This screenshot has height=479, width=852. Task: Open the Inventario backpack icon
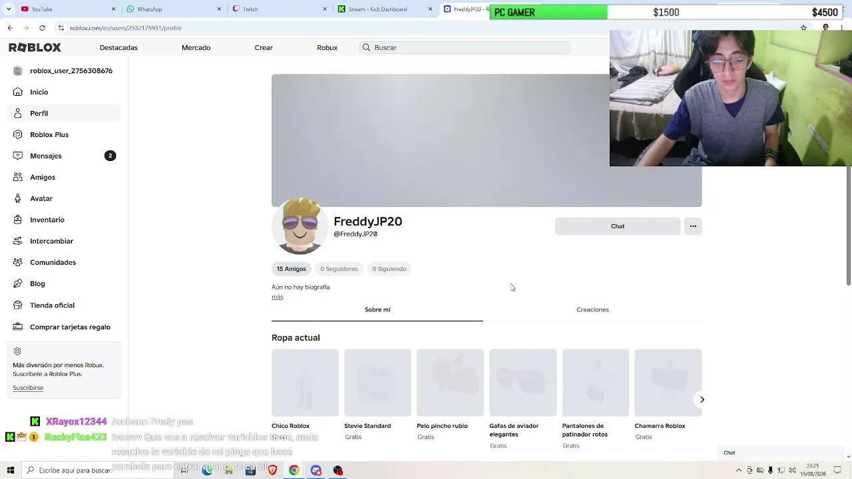pyautogui.click(x=18, y=220)
